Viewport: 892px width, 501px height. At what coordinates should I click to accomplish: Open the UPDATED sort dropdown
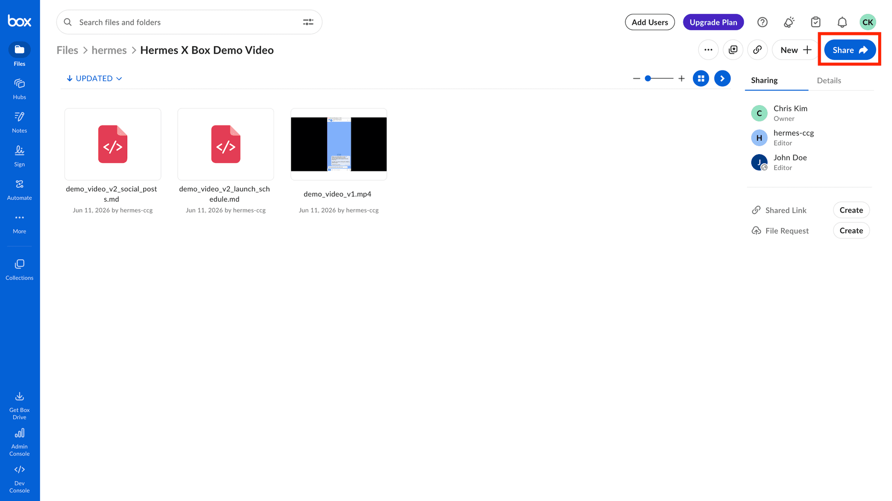pos(94,78)
